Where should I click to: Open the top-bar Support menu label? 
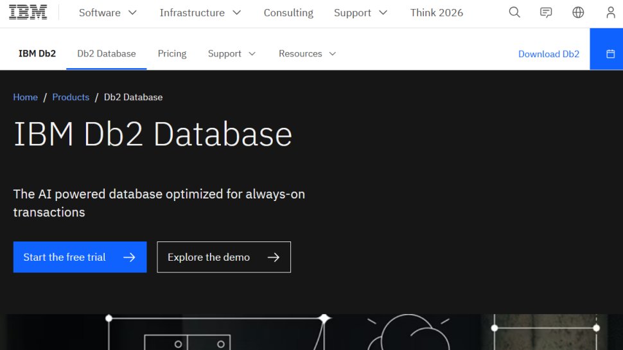(x=353, y=13)
